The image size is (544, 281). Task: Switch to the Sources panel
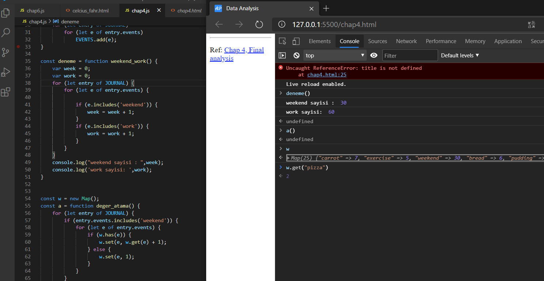coord(378,41)
